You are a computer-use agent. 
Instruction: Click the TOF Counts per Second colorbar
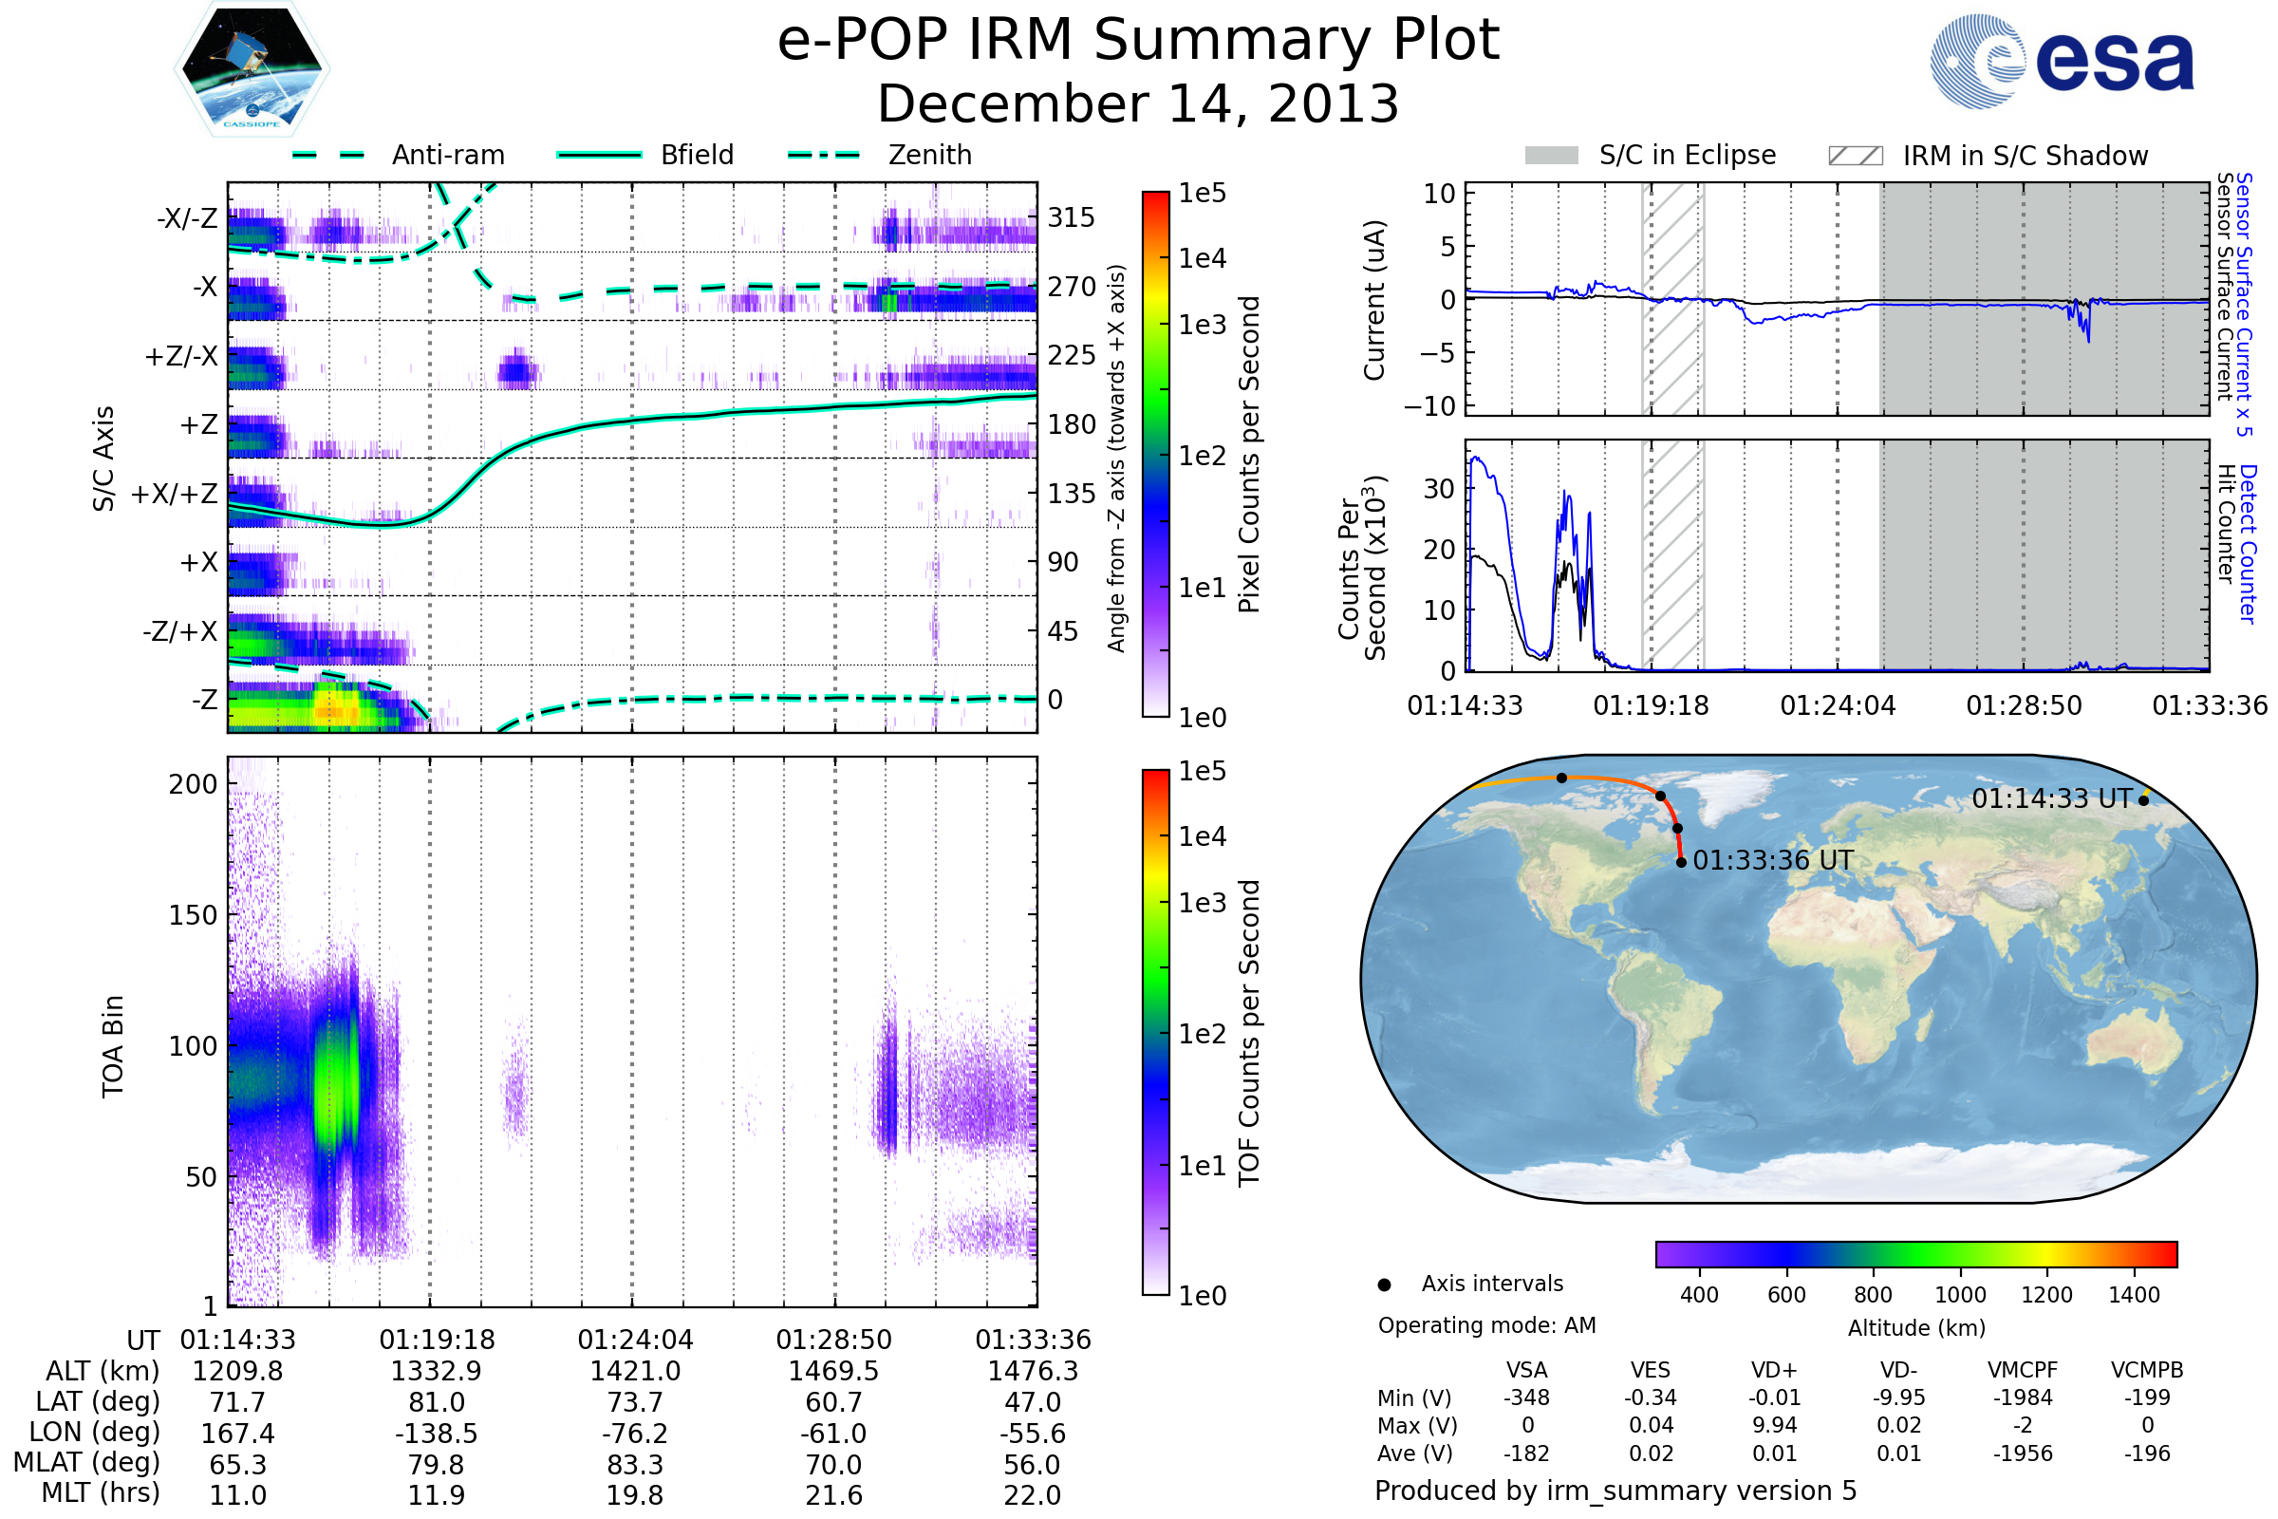tap(1155, 1032)
